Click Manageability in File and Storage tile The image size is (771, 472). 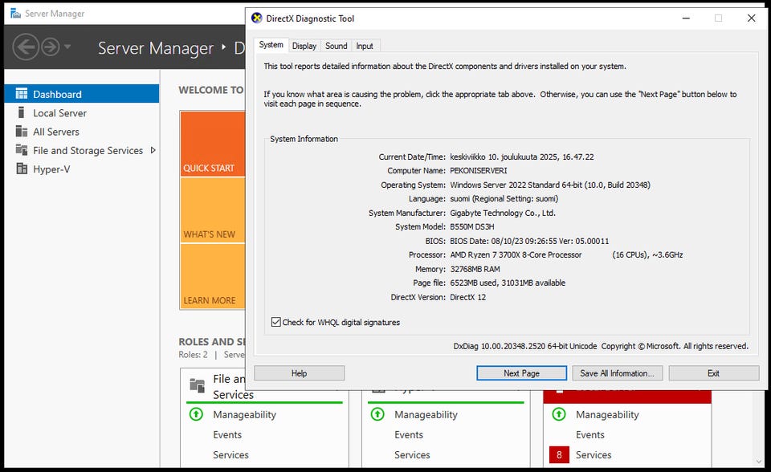point(244,414)
